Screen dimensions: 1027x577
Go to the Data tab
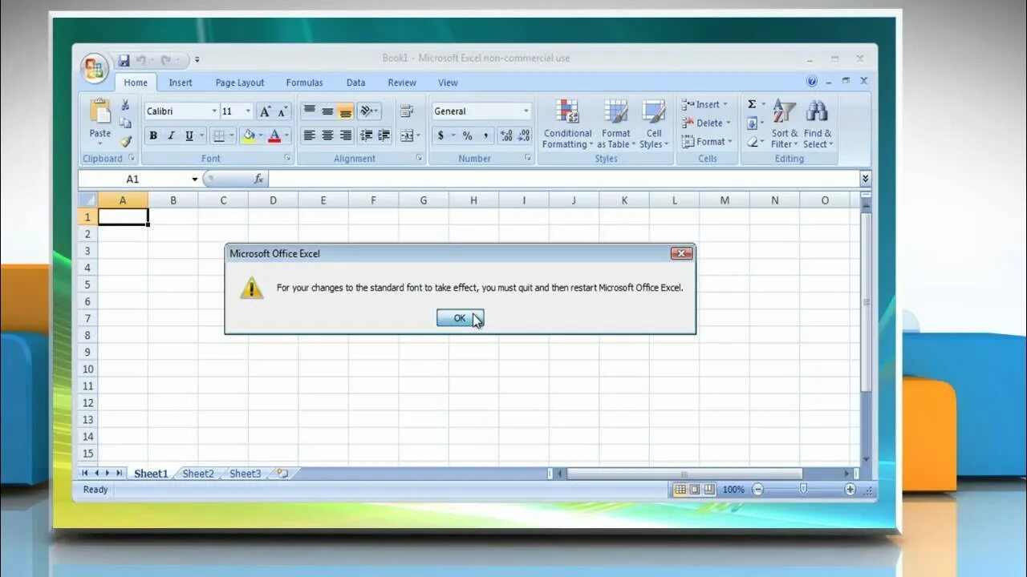[355, 83]
